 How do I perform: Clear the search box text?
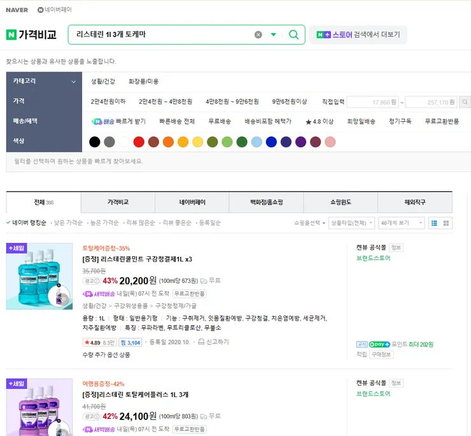pyautogui.click(x=258, y=34)
